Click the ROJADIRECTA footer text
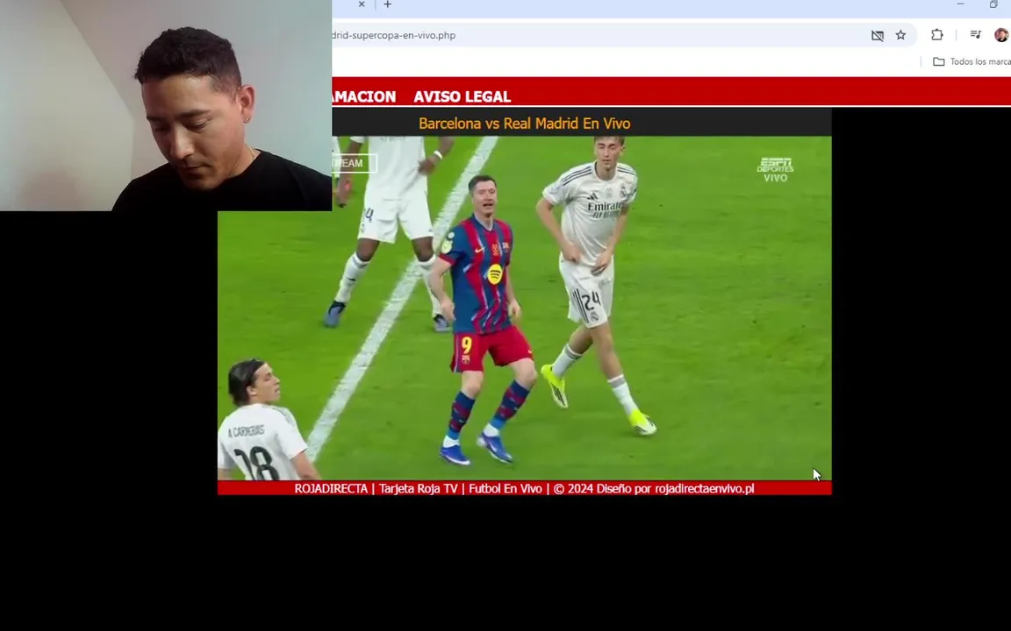This screenshot has width=1011, height=631. [x=331, y=489]
